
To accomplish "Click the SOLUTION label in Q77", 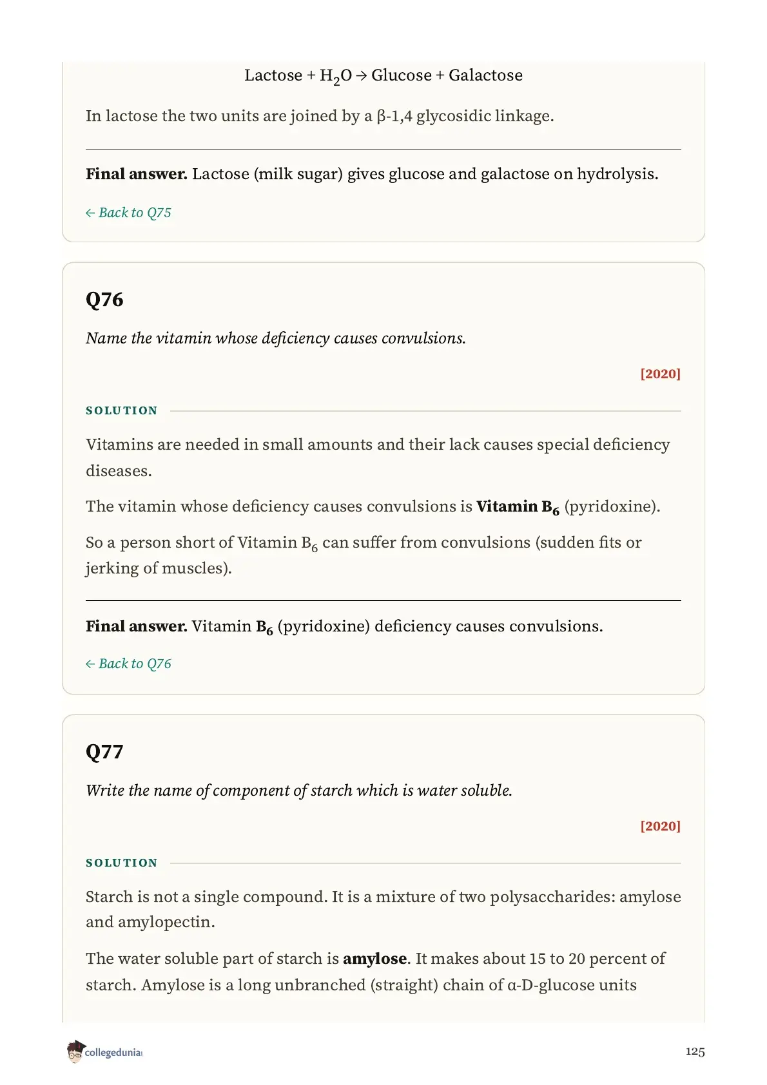I will (122, 863).
